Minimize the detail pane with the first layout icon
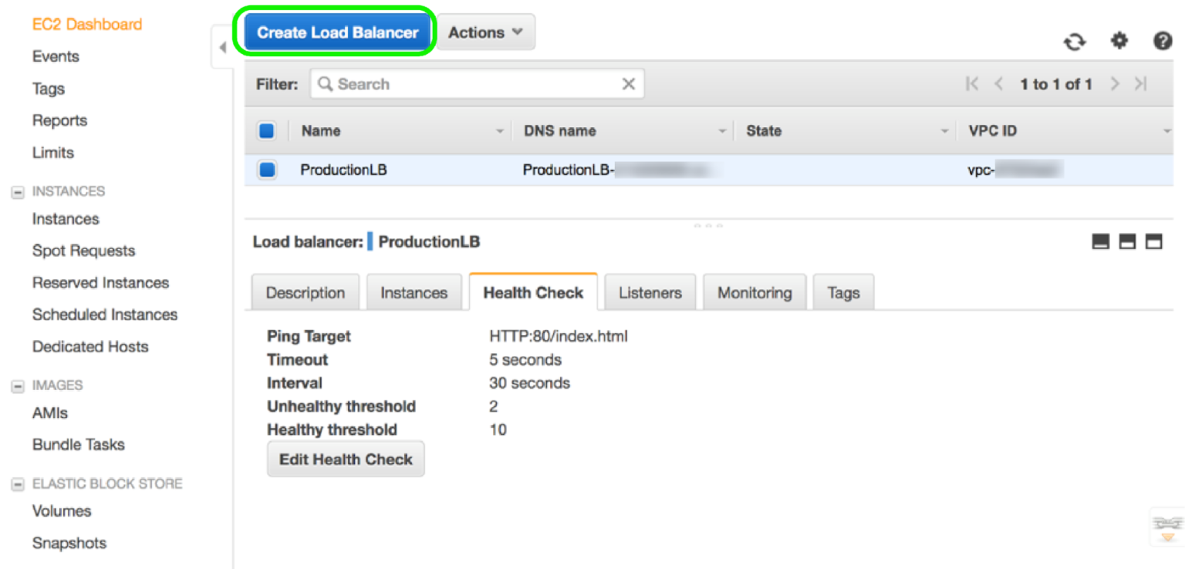 1101,241
